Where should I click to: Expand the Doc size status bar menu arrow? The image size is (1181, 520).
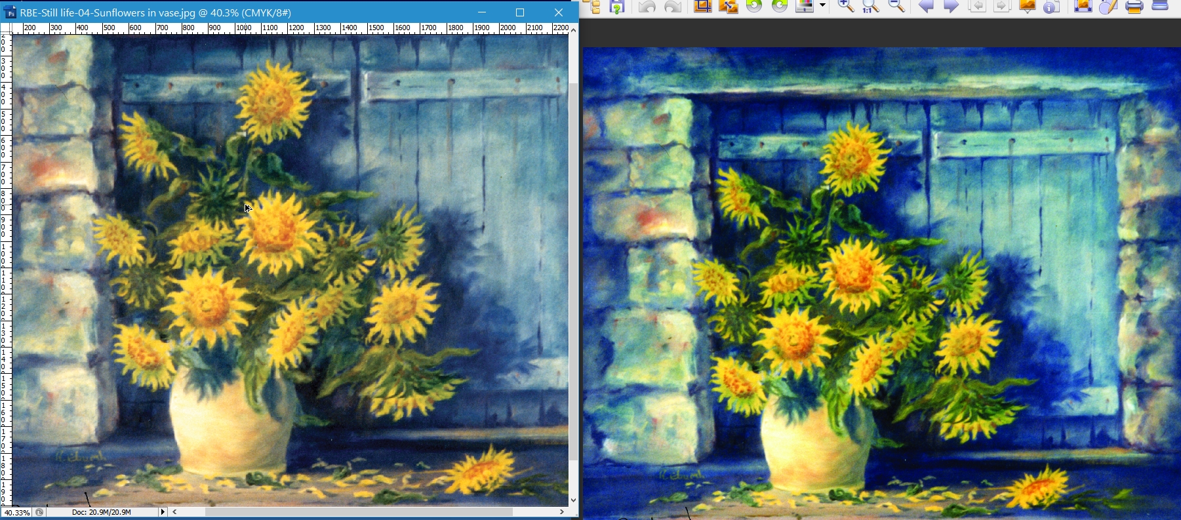pyautogui.click(x=163, y=512)
